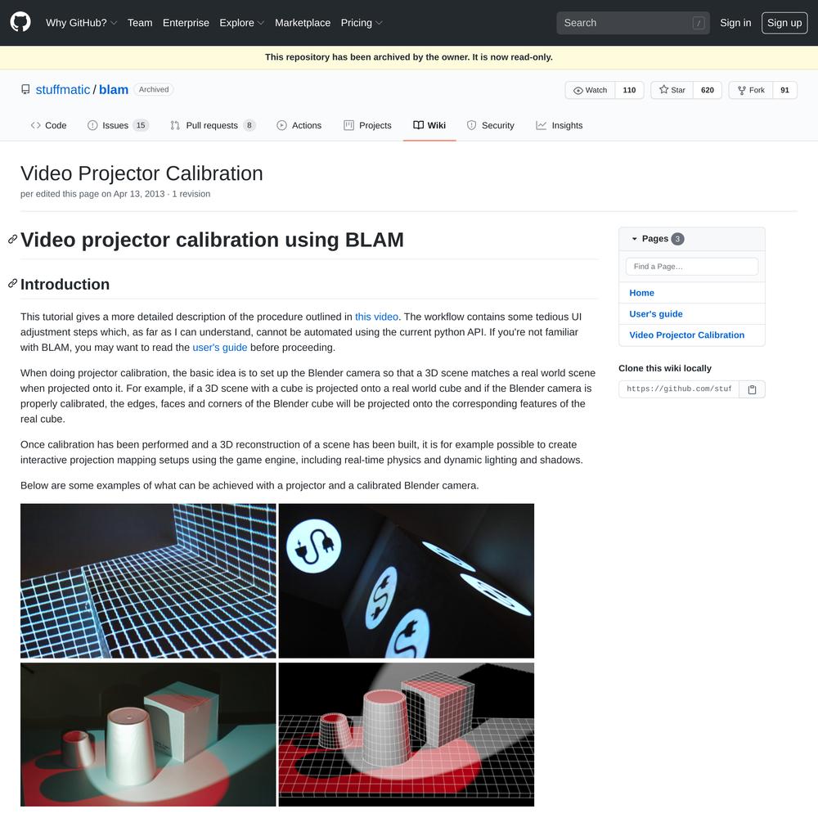Open the Pull requests tab
Viewport: 818px width, 818px height.
tap(213, 125)
